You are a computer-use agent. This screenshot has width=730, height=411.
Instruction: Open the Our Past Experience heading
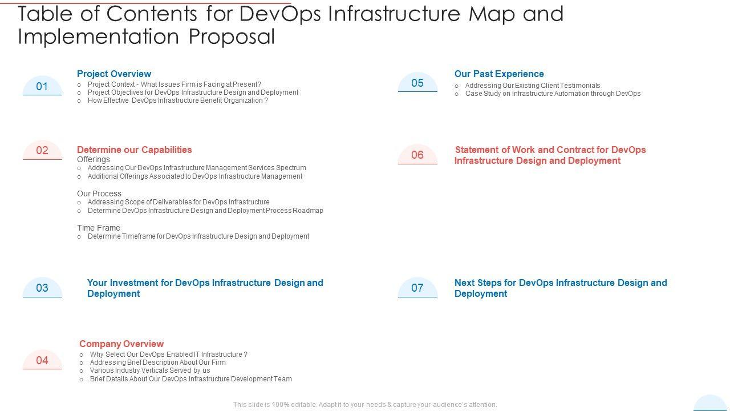[x=499, y=74]
